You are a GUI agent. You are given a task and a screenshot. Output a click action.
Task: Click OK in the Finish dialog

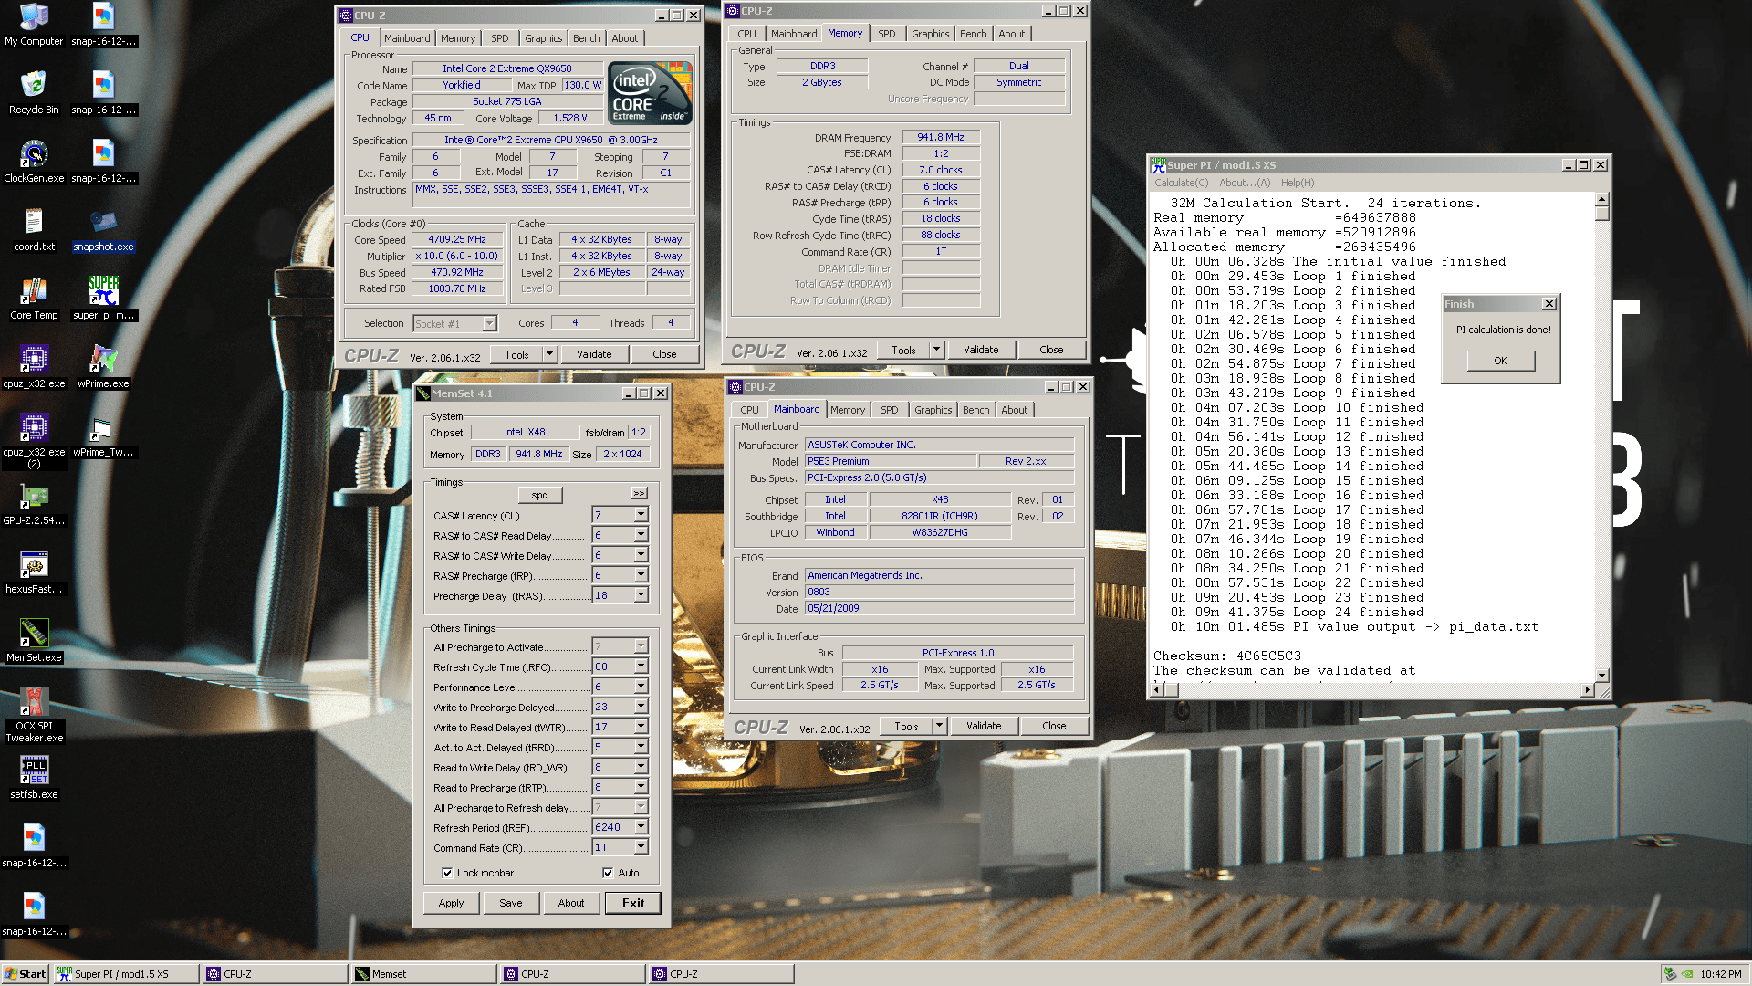(1500, 361)
